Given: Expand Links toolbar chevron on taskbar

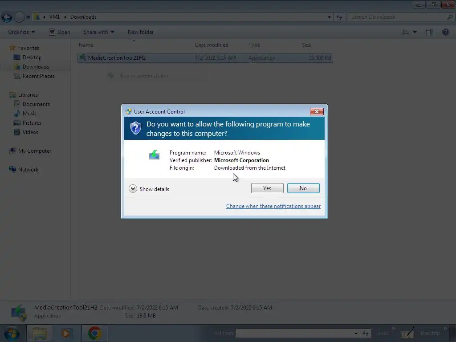Looking at the screenshot, I should point(394,329).
